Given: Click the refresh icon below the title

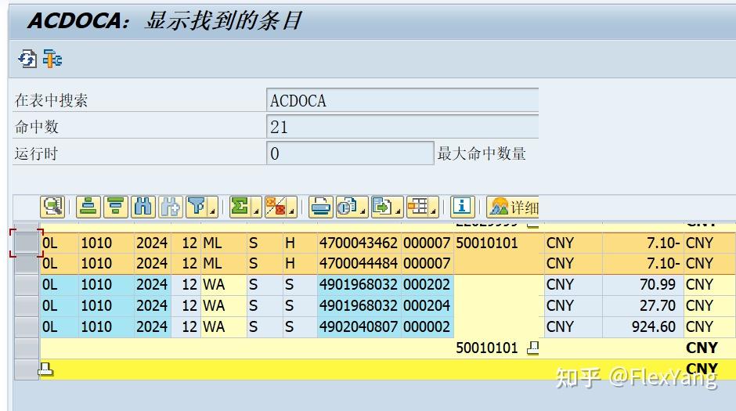Looking at the screenshot, I should tap(27, 59).
